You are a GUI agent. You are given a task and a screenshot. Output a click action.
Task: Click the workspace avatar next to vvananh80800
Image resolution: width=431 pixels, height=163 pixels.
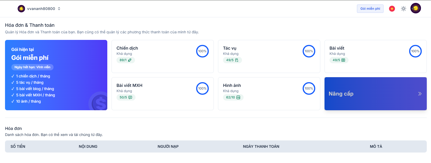(21, 9)
